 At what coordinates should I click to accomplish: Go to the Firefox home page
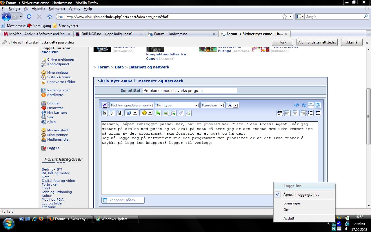(50, 17)
